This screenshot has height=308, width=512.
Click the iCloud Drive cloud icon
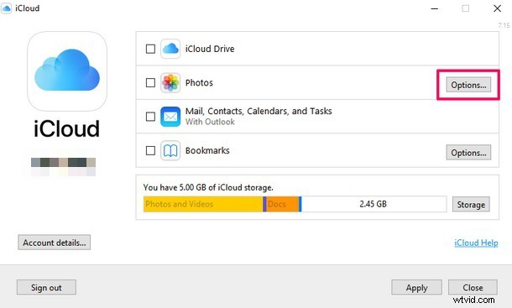point(170,49)
